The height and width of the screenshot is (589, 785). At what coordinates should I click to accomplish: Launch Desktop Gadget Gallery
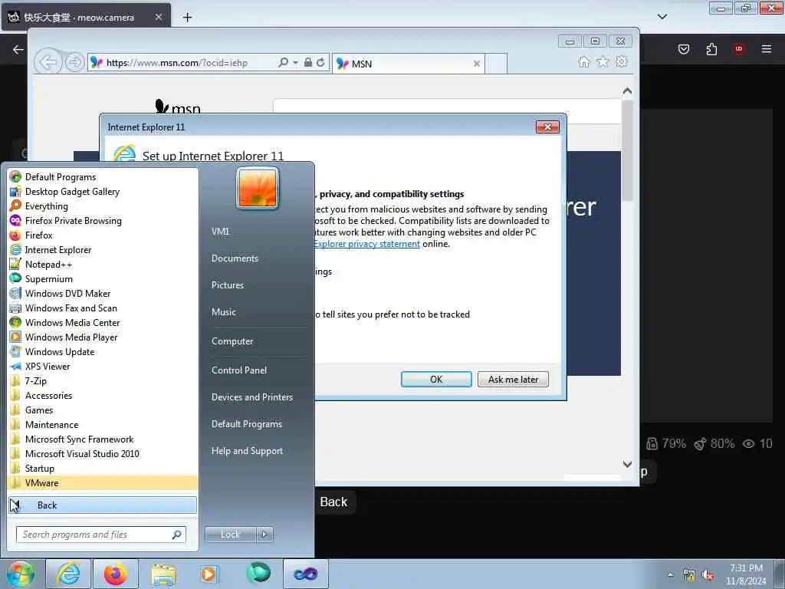pyautogui.click(x=72, y=191)
